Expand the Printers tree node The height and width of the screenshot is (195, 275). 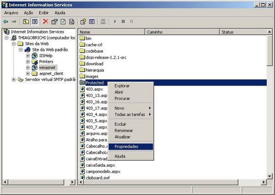coord(27,62)
